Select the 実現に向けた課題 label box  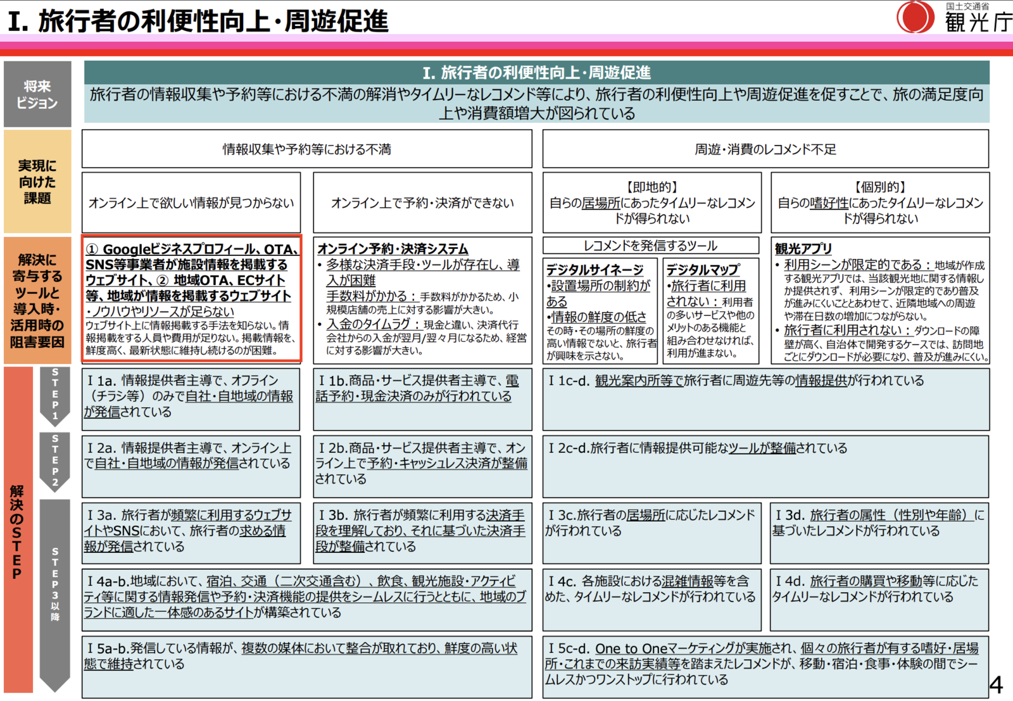click(37, 182)
